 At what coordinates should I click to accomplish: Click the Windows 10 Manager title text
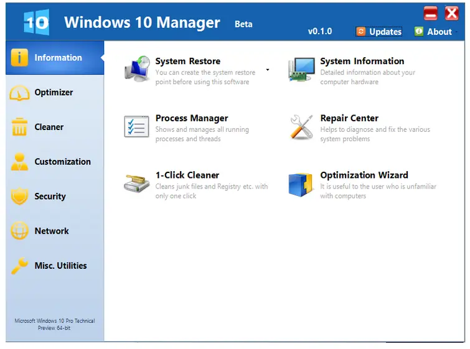pos(142,22)
